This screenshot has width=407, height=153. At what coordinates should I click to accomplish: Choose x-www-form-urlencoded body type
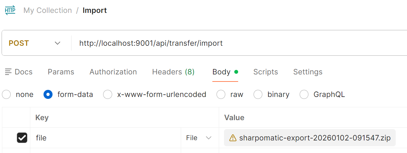(108, 94)
